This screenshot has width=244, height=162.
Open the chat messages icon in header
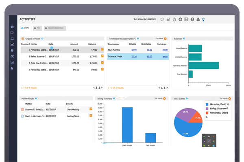coord(162,19)
